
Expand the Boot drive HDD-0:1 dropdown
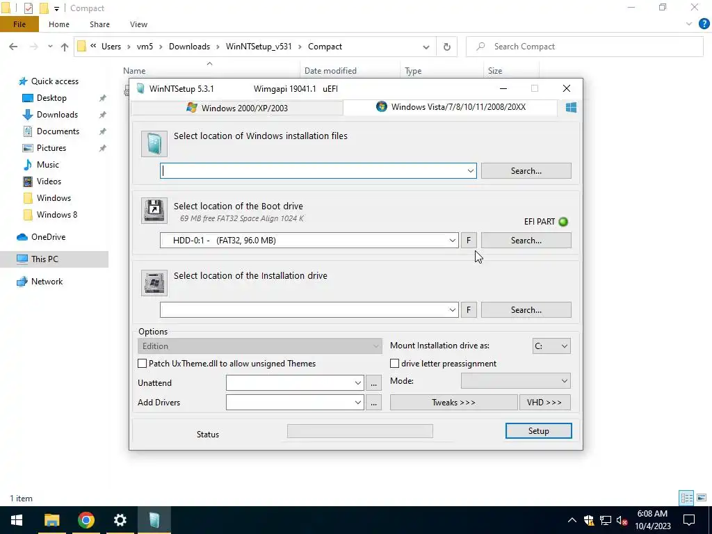[x=452, y=240]
